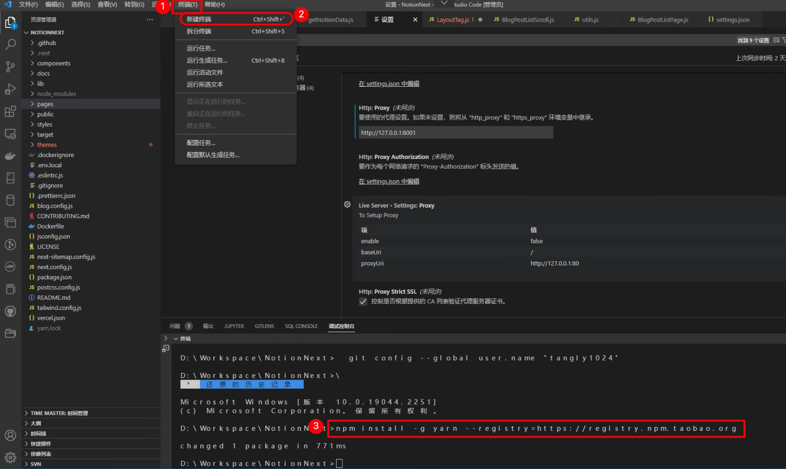Click the gear next to Live Server Proxy
This screenshot has width=786, height=469.
click(x=347, y=205)
